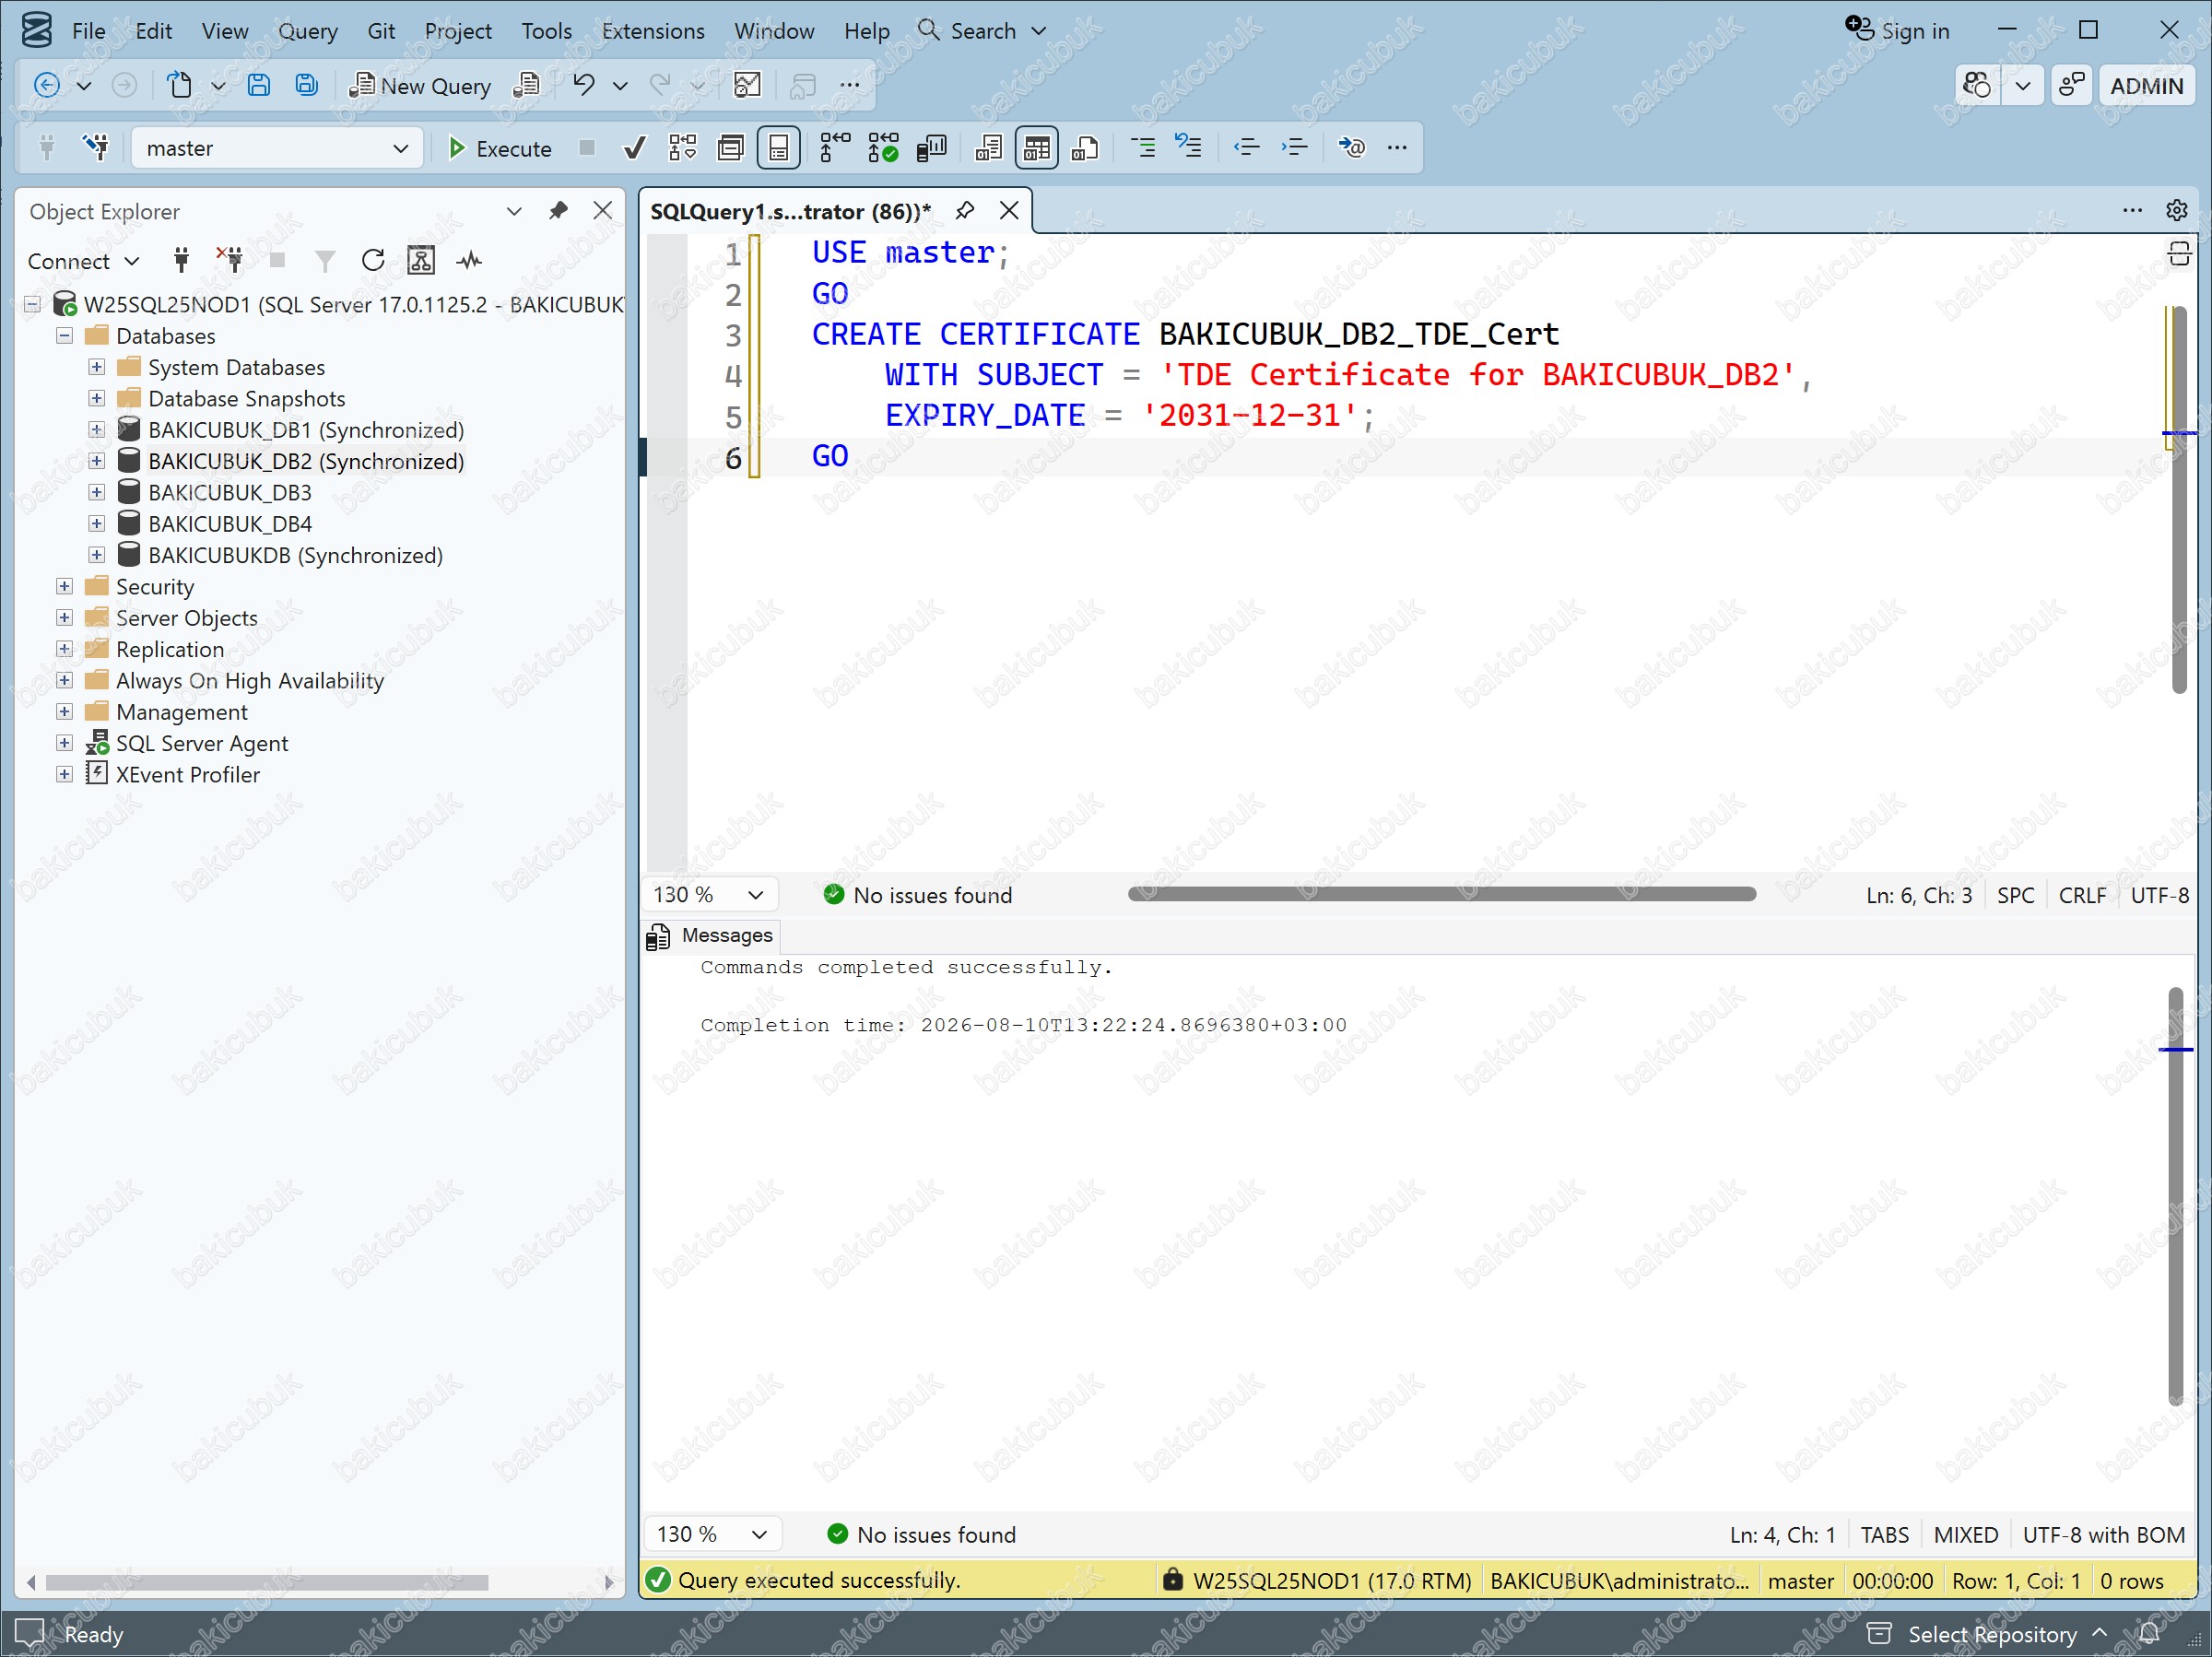This screenshot has width=2212, height=1657.
Task: Expand System Databases node
Action: pyautogui.click(x=97, y=367)
